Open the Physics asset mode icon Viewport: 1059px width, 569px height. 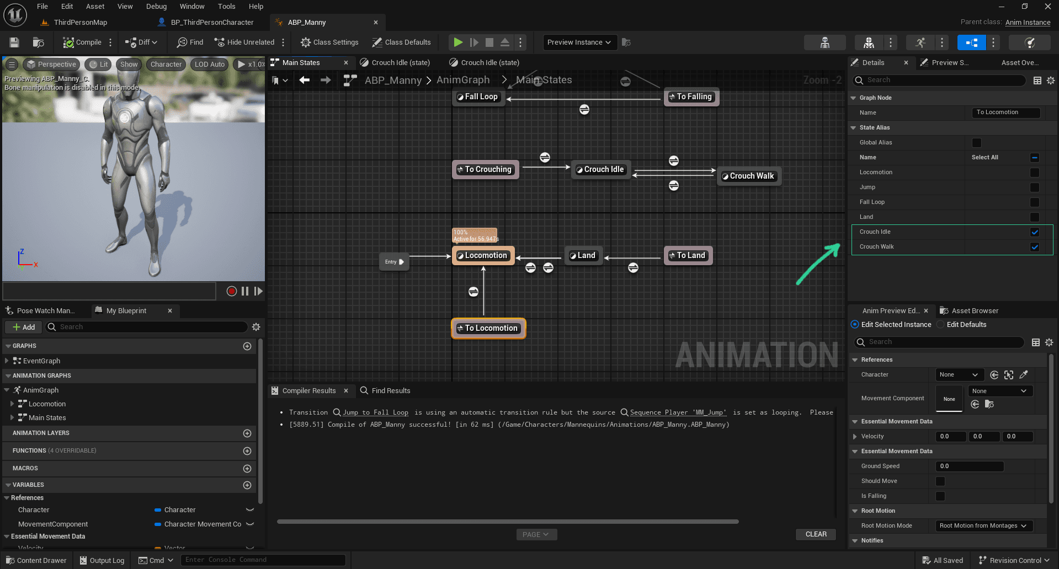click(x=1030, y=42)
